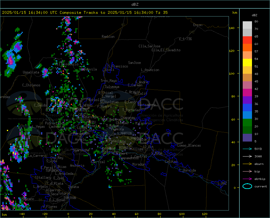Select the bright yellow swatch between 54 and 51
270x218 pixels.
pyautogui.click(x=247, y=63)
